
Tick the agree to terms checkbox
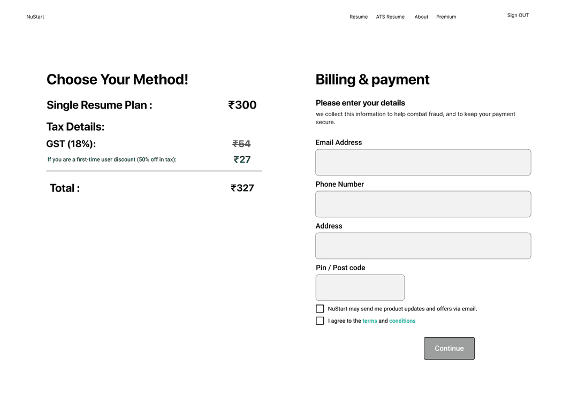320,321
